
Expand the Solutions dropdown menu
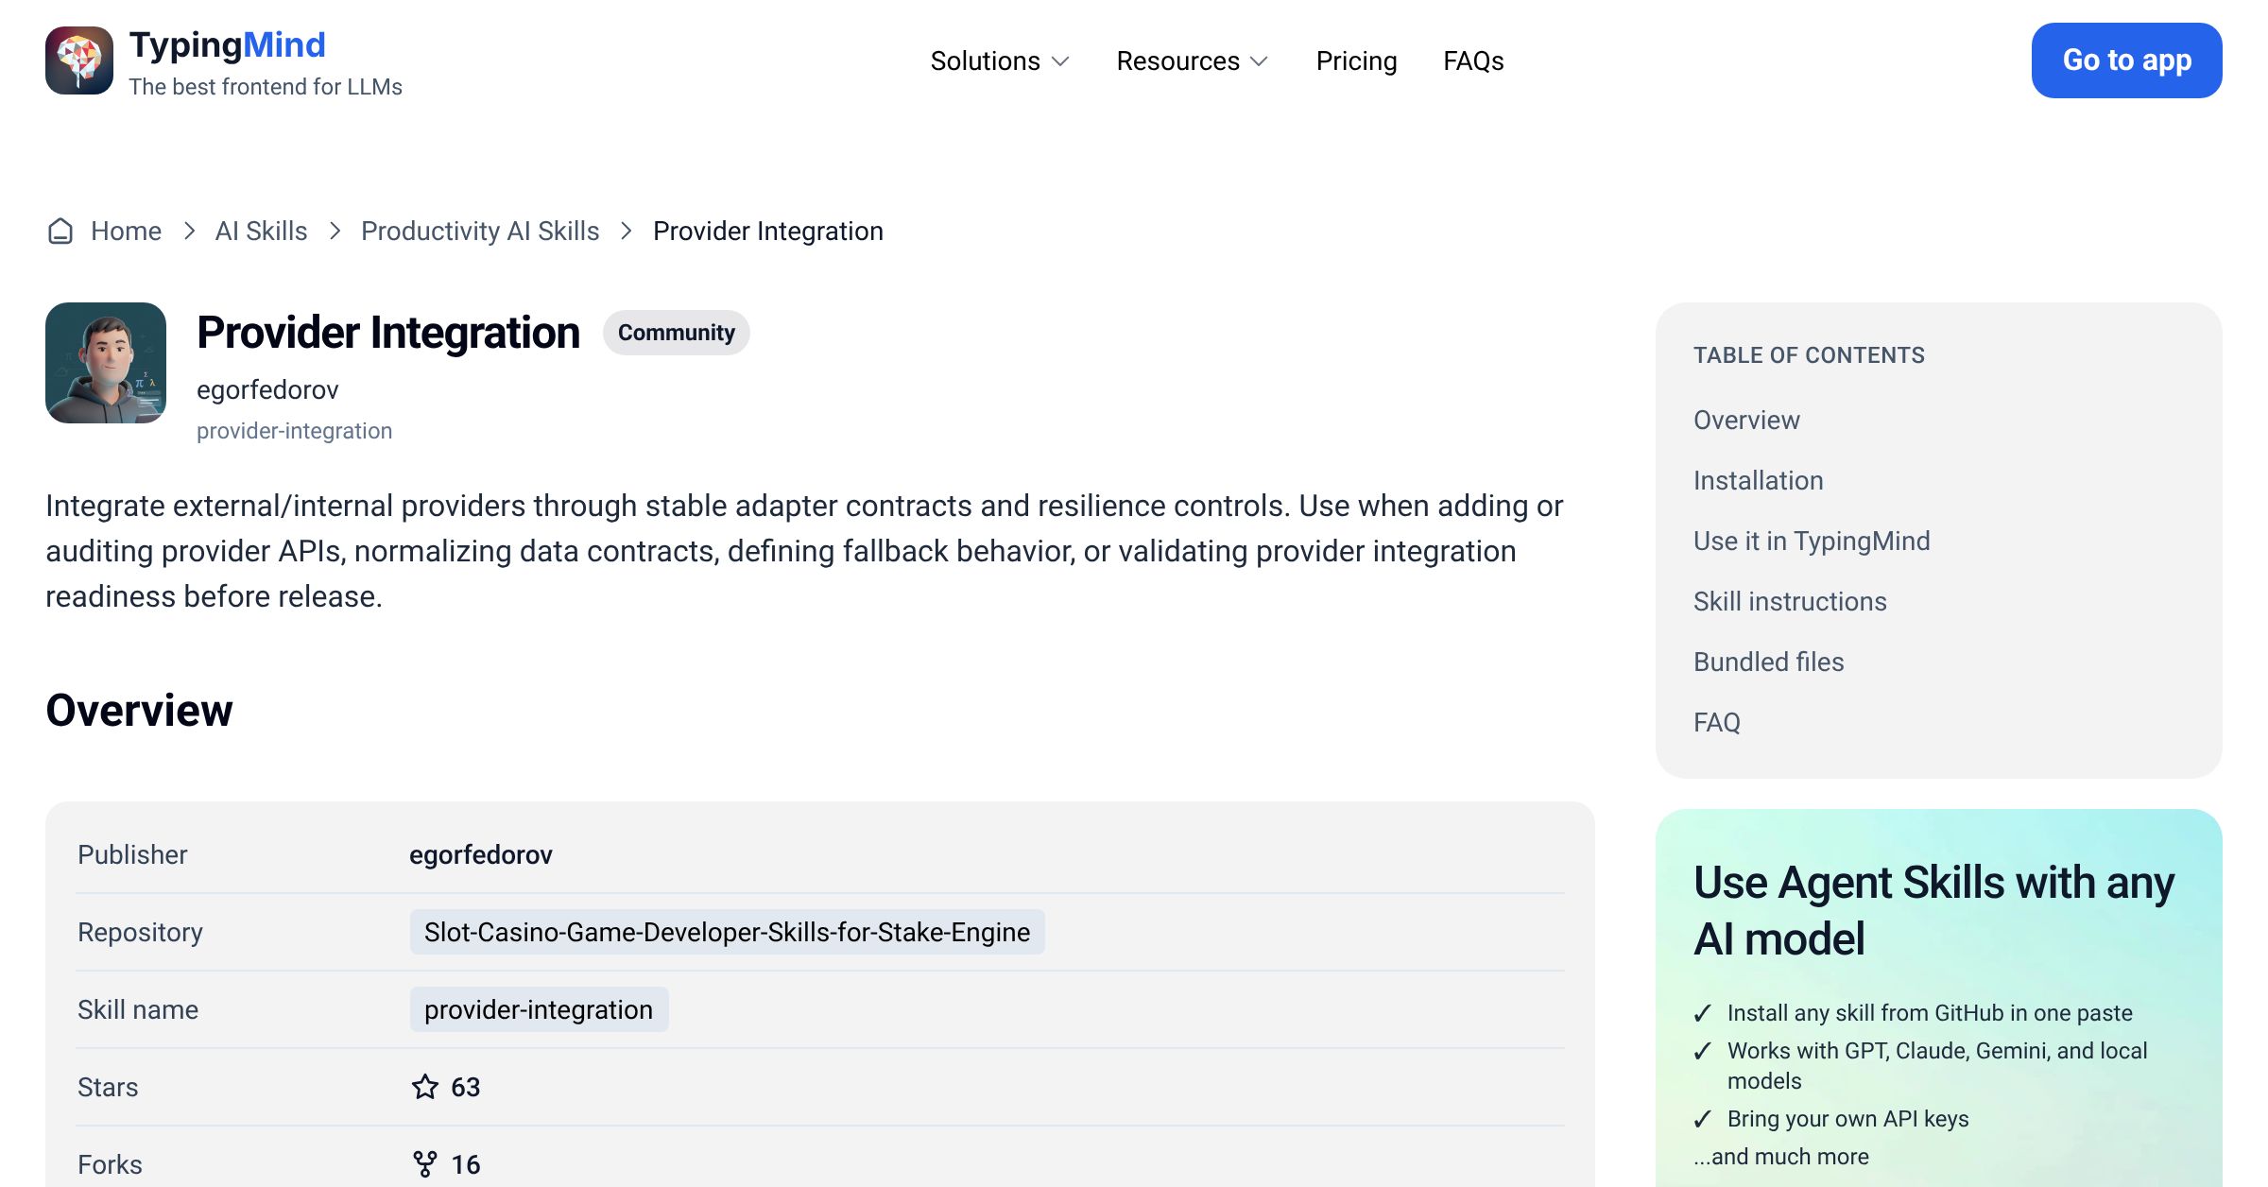point(1000,60)
